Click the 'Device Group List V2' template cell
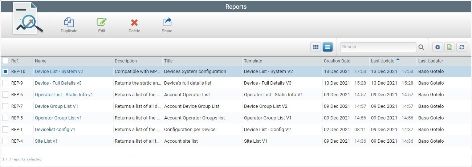 click(x=266, y=106)
